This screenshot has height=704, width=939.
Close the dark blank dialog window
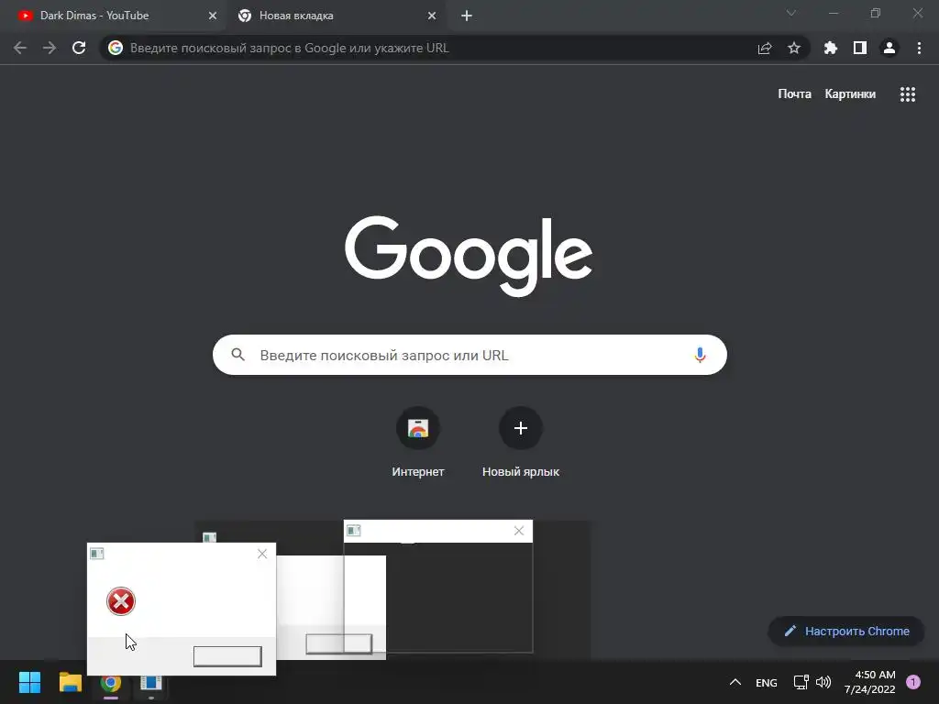click(x=519, y=531)
